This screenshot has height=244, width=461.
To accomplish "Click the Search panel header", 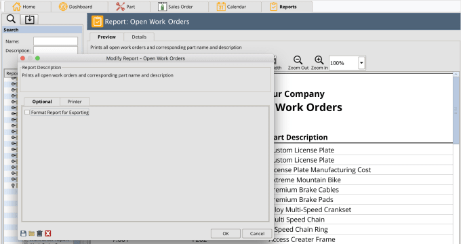I will coord(42,30).
